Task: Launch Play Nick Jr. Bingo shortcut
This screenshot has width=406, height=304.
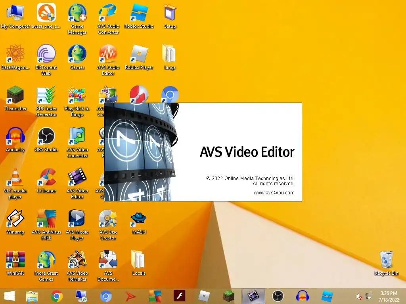Action: pos(77,101)
